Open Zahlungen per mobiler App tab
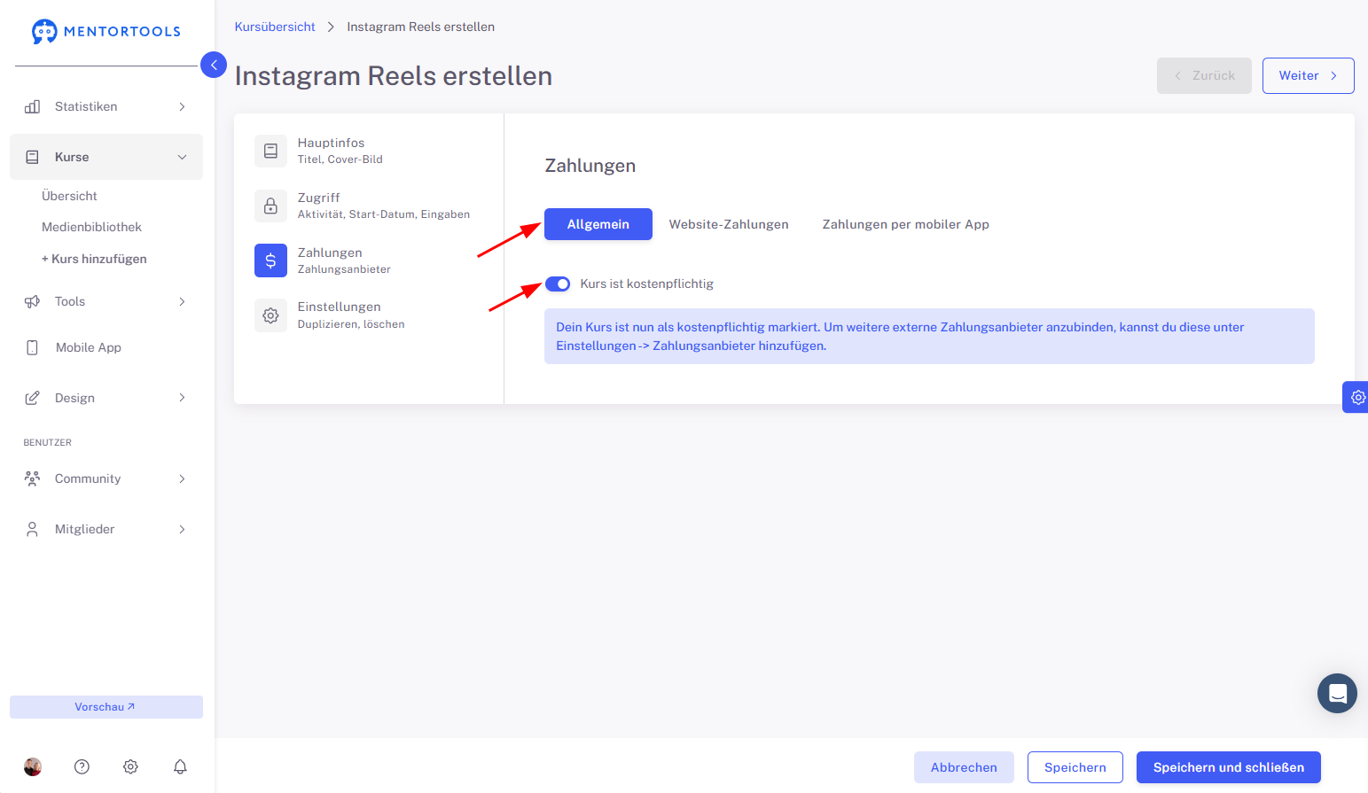The width and height of the screenshot is (1368, 793). pyautogui.click(x=905, y=224)
